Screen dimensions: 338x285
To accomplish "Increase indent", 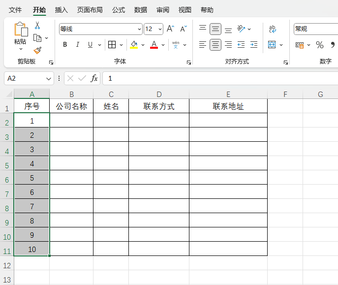I will tap(254, 45).
